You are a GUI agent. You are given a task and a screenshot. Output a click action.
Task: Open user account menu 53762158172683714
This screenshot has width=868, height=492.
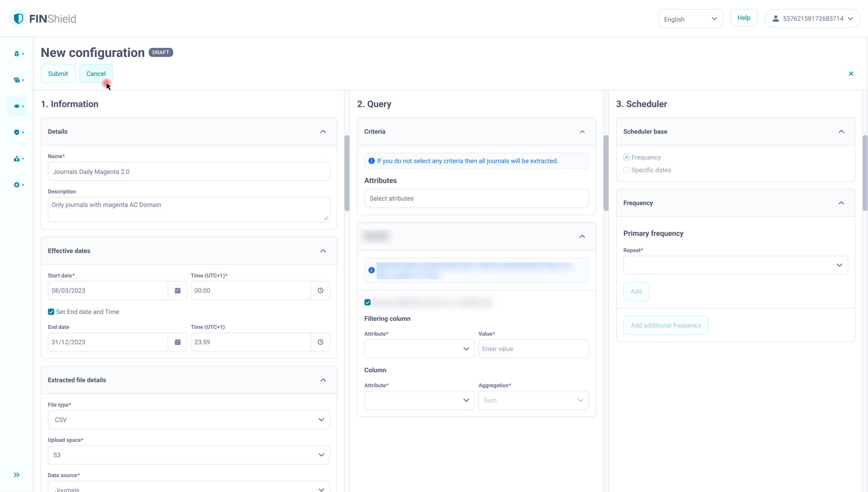tap(812, 19)
